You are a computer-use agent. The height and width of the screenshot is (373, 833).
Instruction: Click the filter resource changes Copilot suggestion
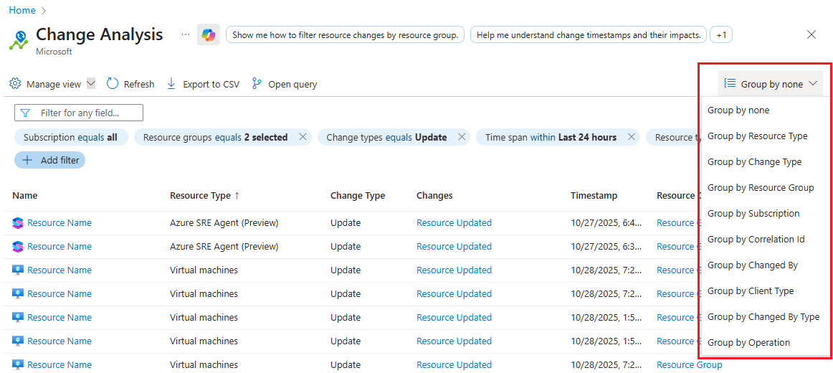pos(346,34)
